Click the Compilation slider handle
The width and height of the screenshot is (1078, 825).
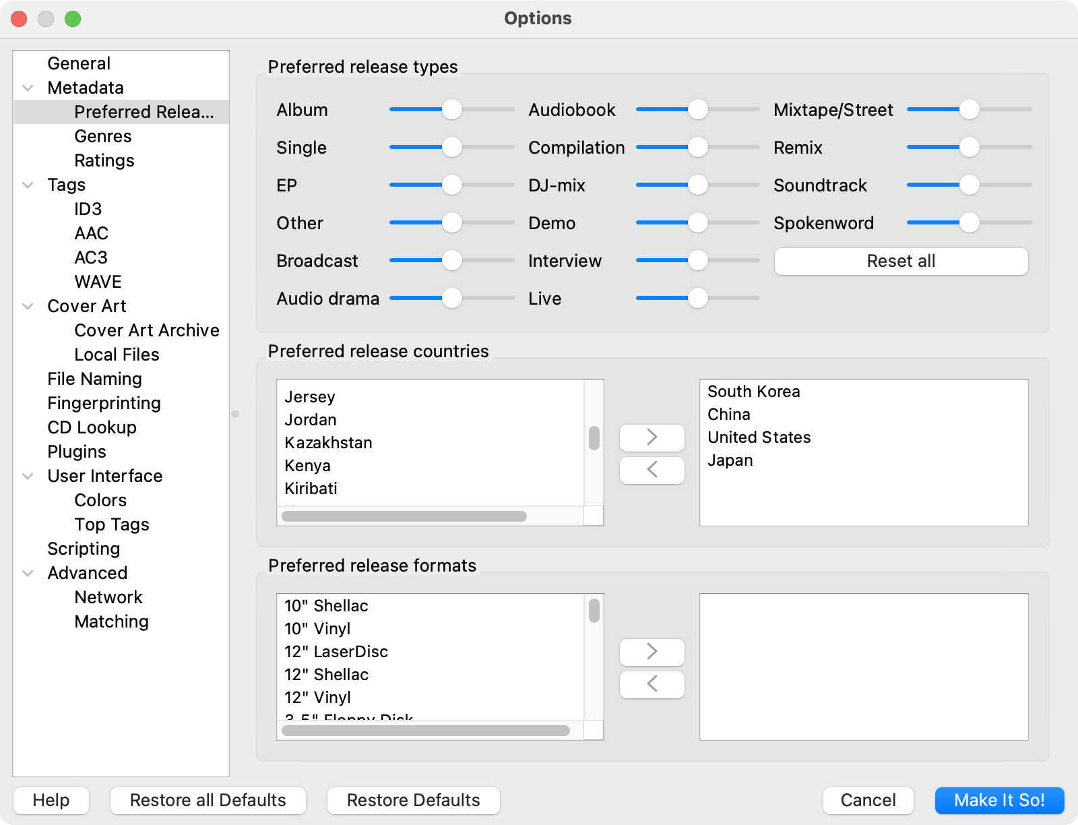[x=698, y=147]
